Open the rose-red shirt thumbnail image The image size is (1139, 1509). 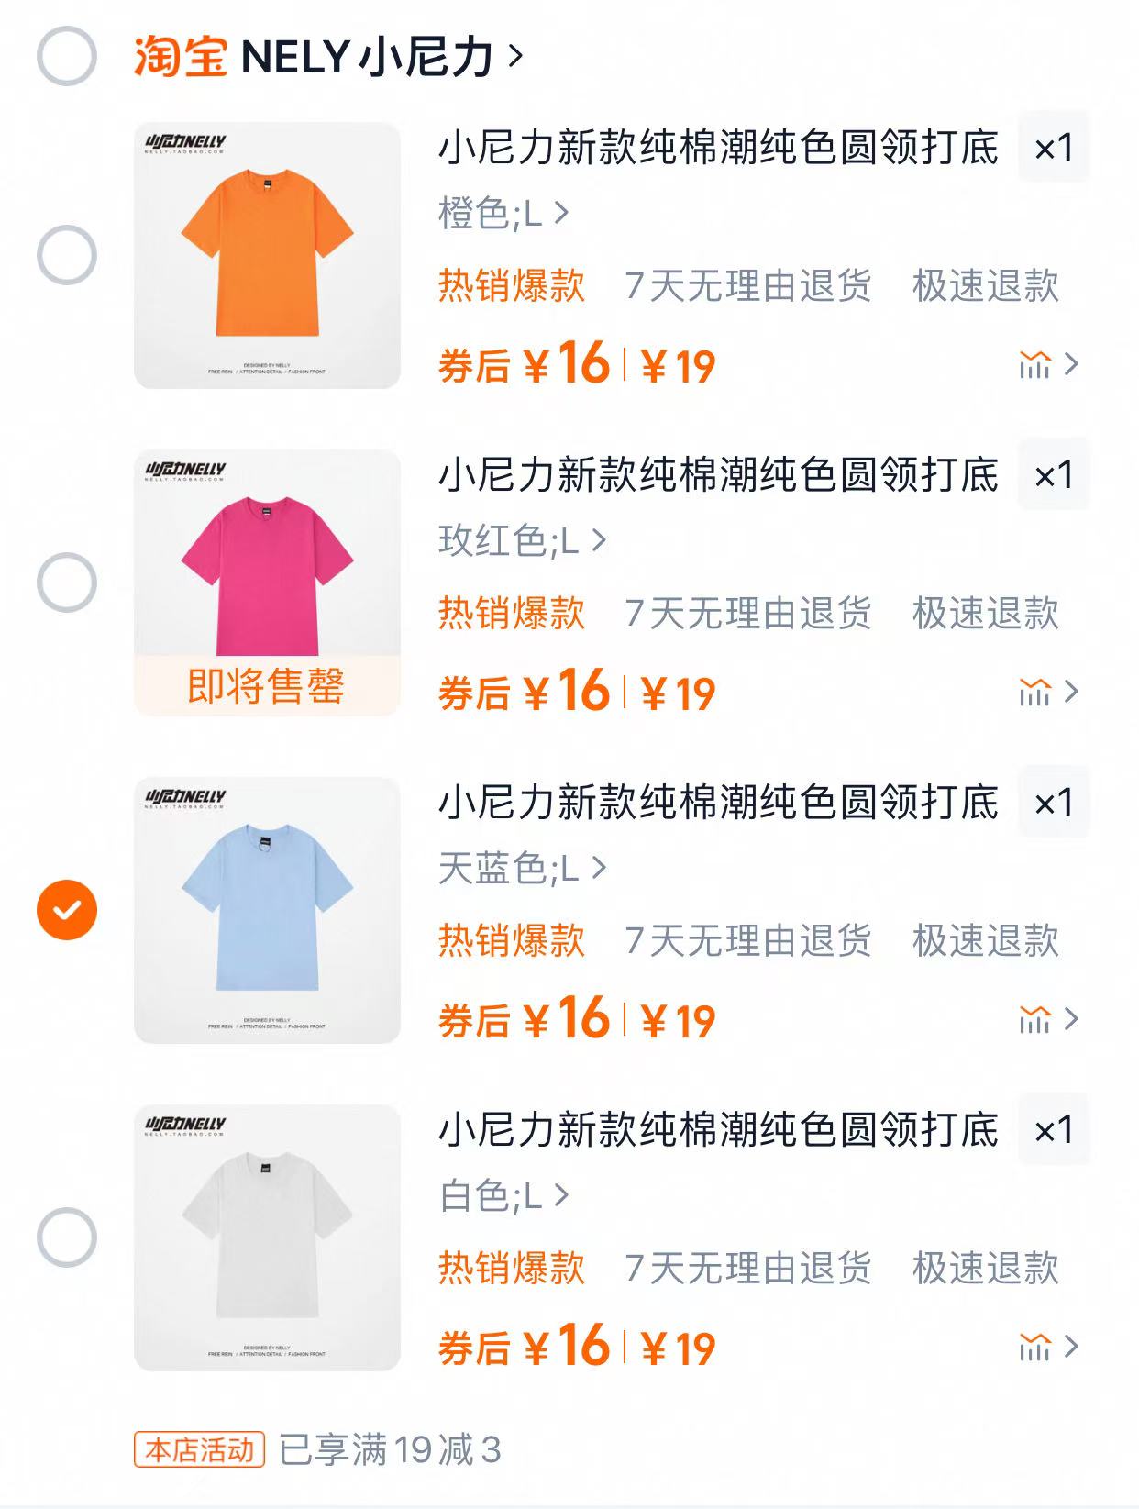point(267,583)
